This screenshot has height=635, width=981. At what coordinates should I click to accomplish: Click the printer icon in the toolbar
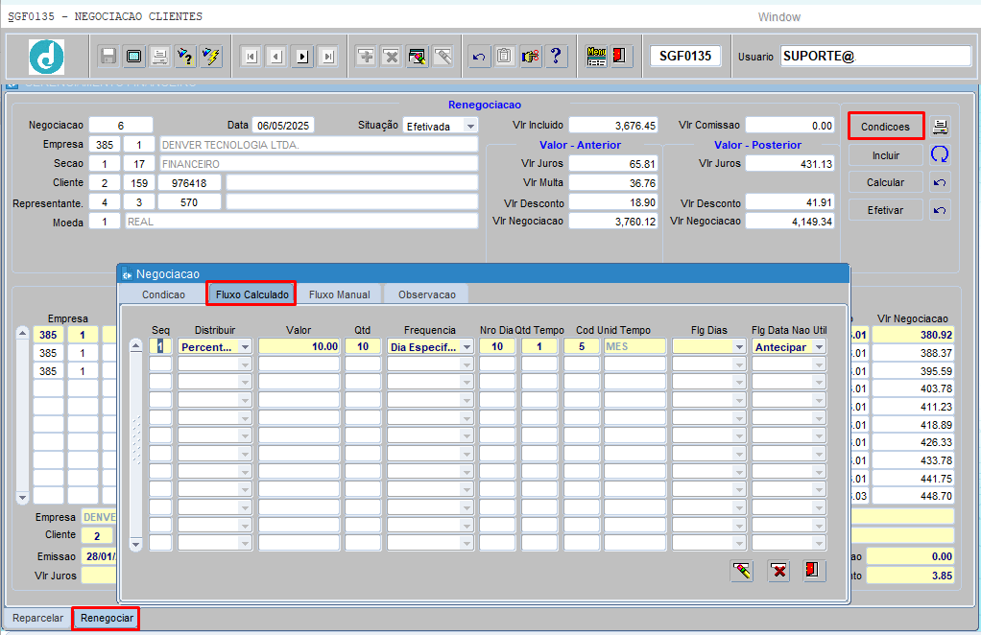coord(159,57)
